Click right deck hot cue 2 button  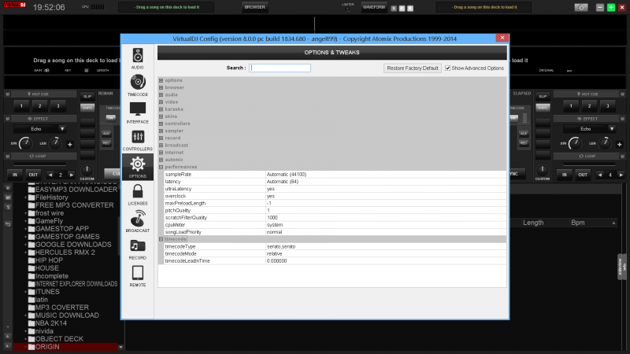[x=589, y=106]
